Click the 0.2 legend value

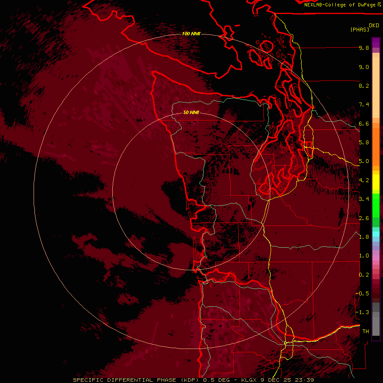[x=364, y=275]
